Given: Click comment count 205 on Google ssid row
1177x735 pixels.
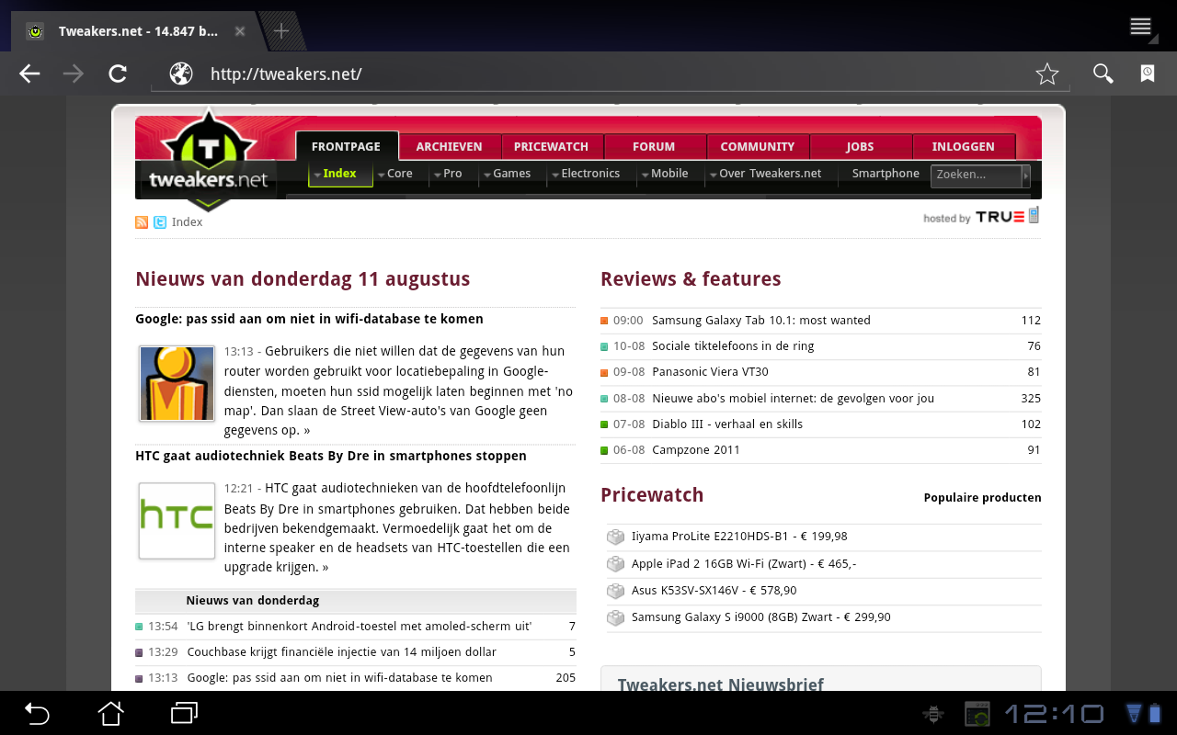Looking at the screenshot, I should point(566,678).
